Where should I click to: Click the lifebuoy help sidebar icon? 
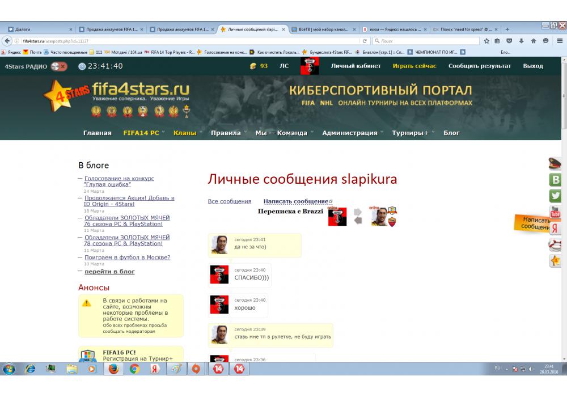pos(556,245)
